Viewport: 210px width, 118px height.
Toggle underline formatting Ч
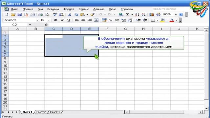tap(69, 20)
